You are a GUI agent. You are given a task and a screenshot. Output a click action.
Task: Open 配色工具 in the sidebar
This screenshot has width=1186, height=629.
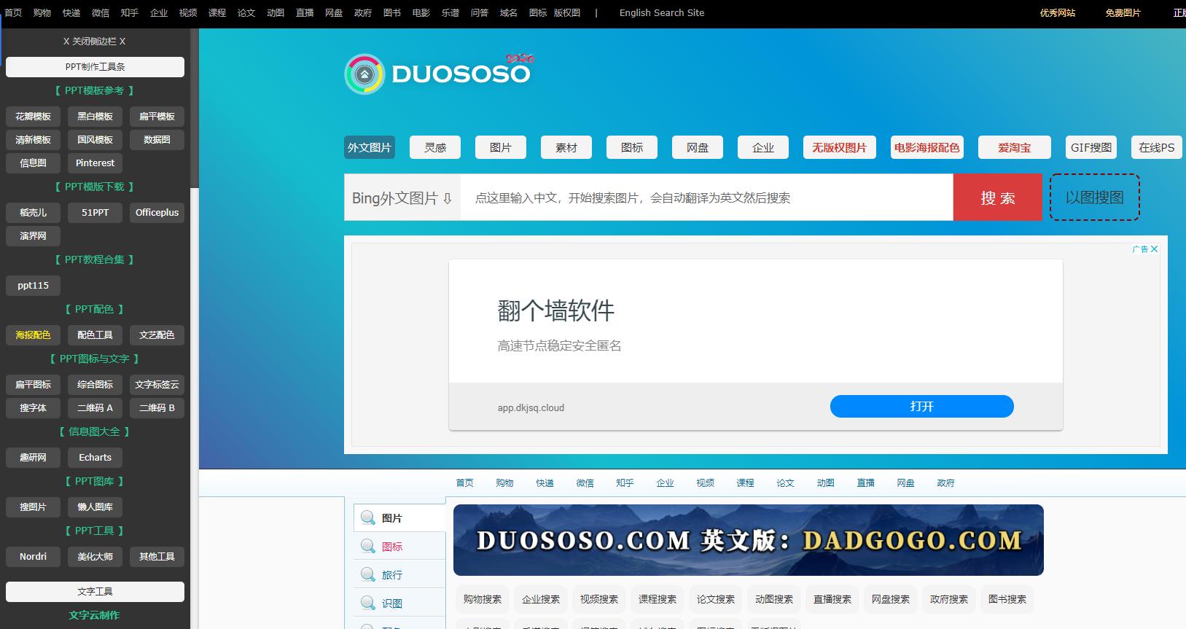[95, 335]
